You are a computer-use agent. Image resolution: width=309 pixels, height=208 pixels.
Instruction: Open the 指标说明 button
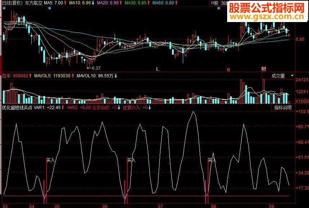pyautogui.click(x=283, y=108)
